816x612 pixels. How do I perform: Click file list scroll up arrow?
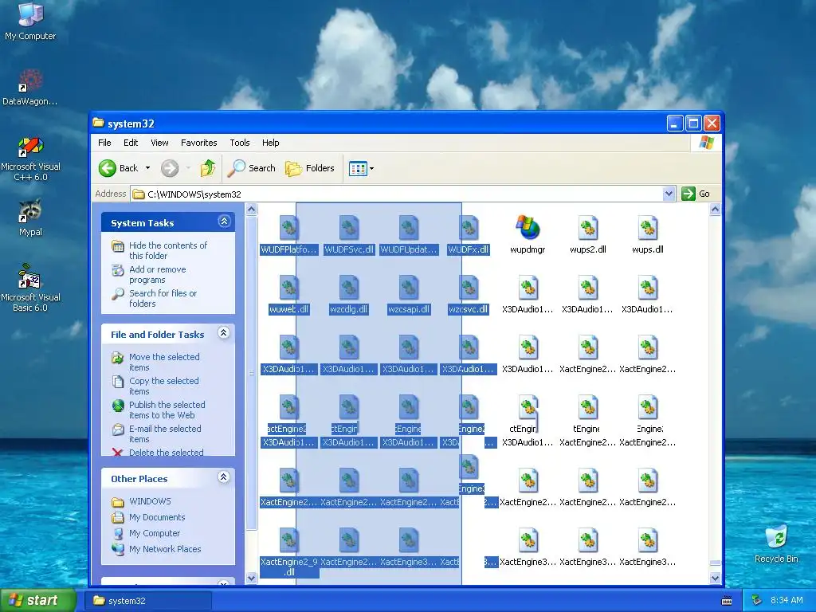point(715,210)
